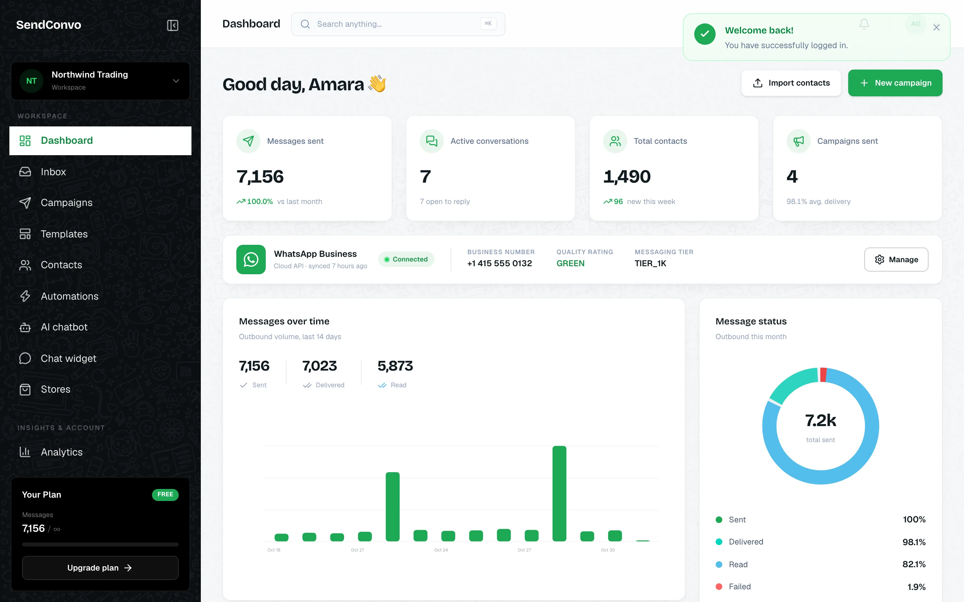The height and width of the screenshot is (602, 964).
Task: Click the messages usage progress bar
Action: [x=100, y=544]
